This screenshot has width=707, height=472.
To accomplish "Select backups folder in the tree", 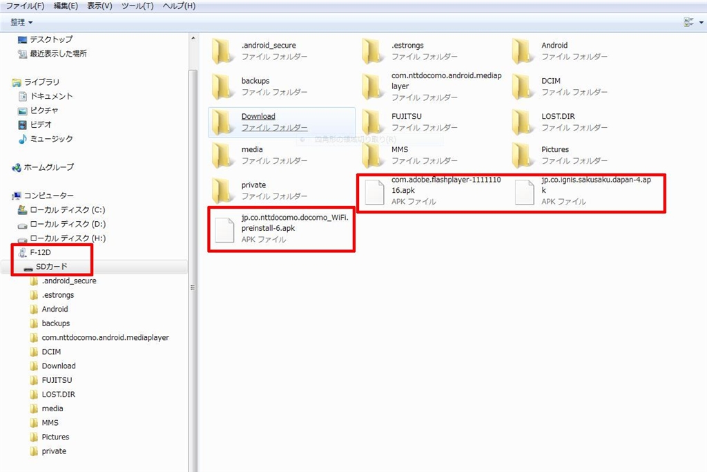I will click(50, 323).
